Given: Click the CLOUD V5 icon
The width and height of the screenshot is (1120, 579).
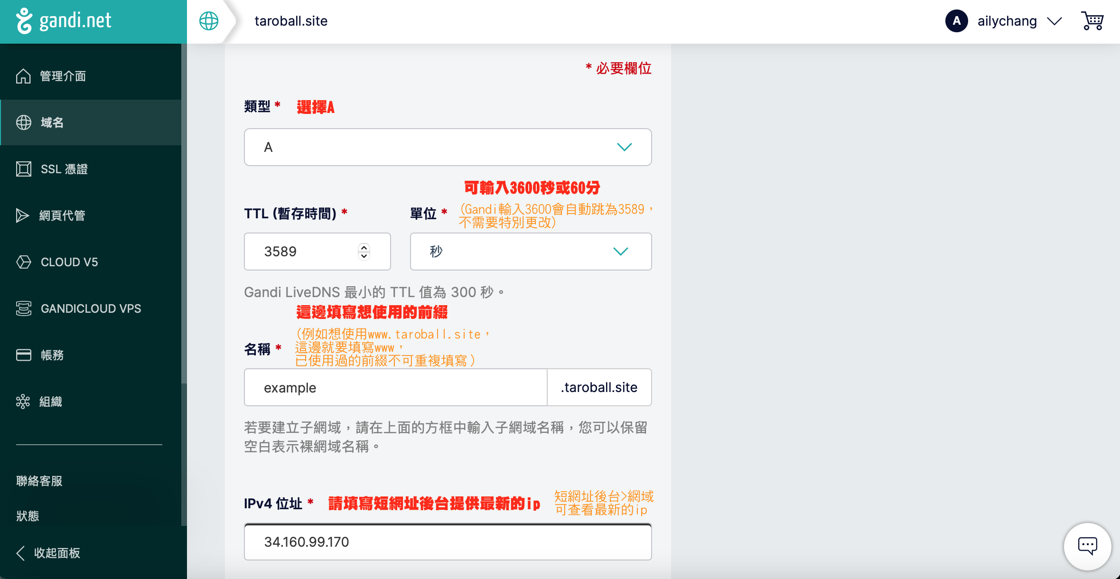Looking at the screenshot, I should tap(23, 262).
